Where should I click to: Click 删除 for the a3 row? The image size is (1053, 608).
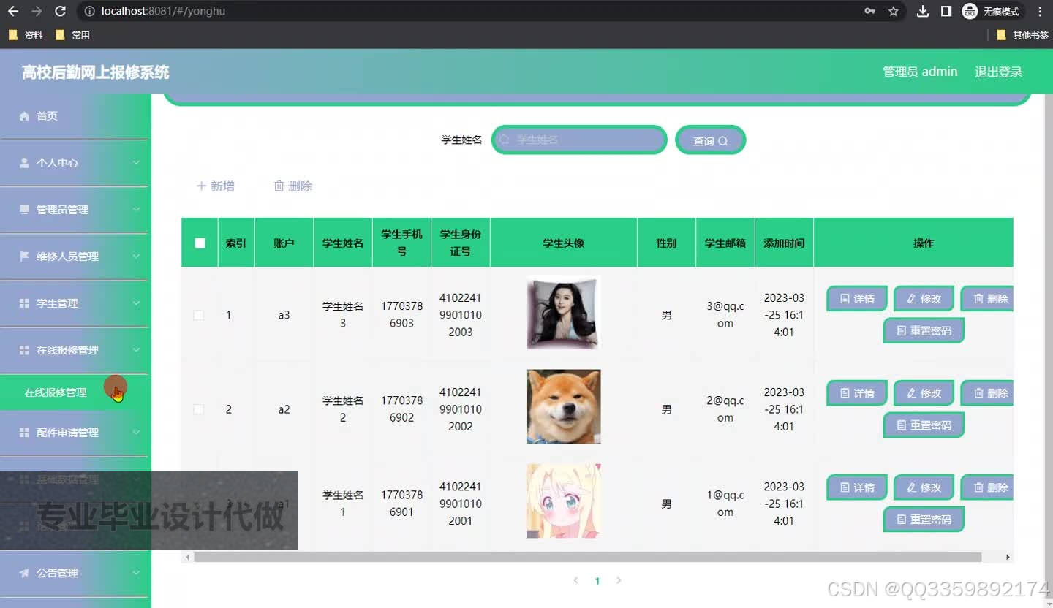987,298
